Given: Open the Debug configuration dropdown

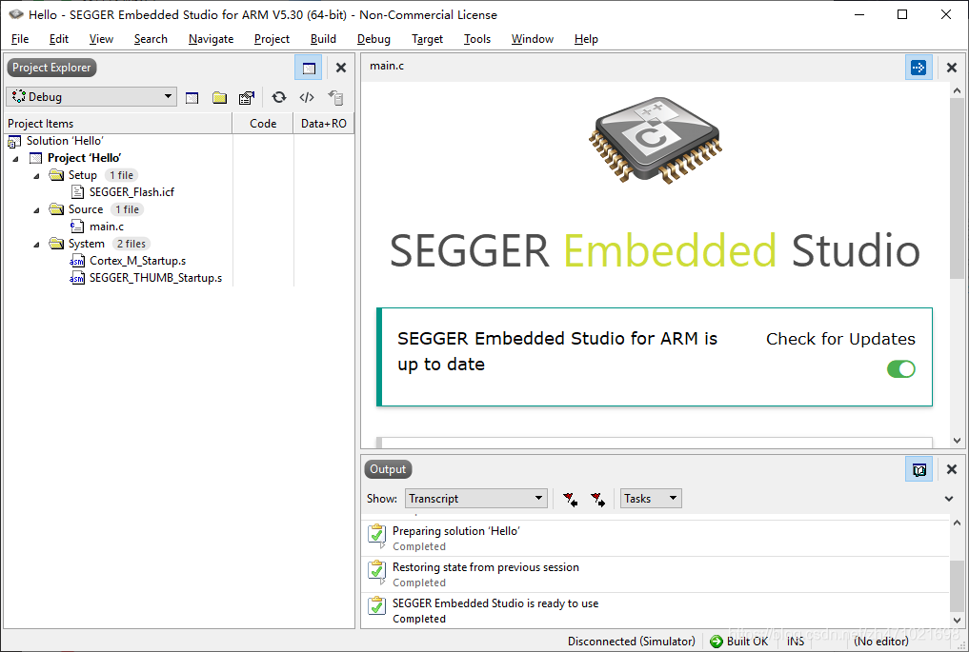Looking at the screenshot, I should pyautogui.click(x=91, y=97).
